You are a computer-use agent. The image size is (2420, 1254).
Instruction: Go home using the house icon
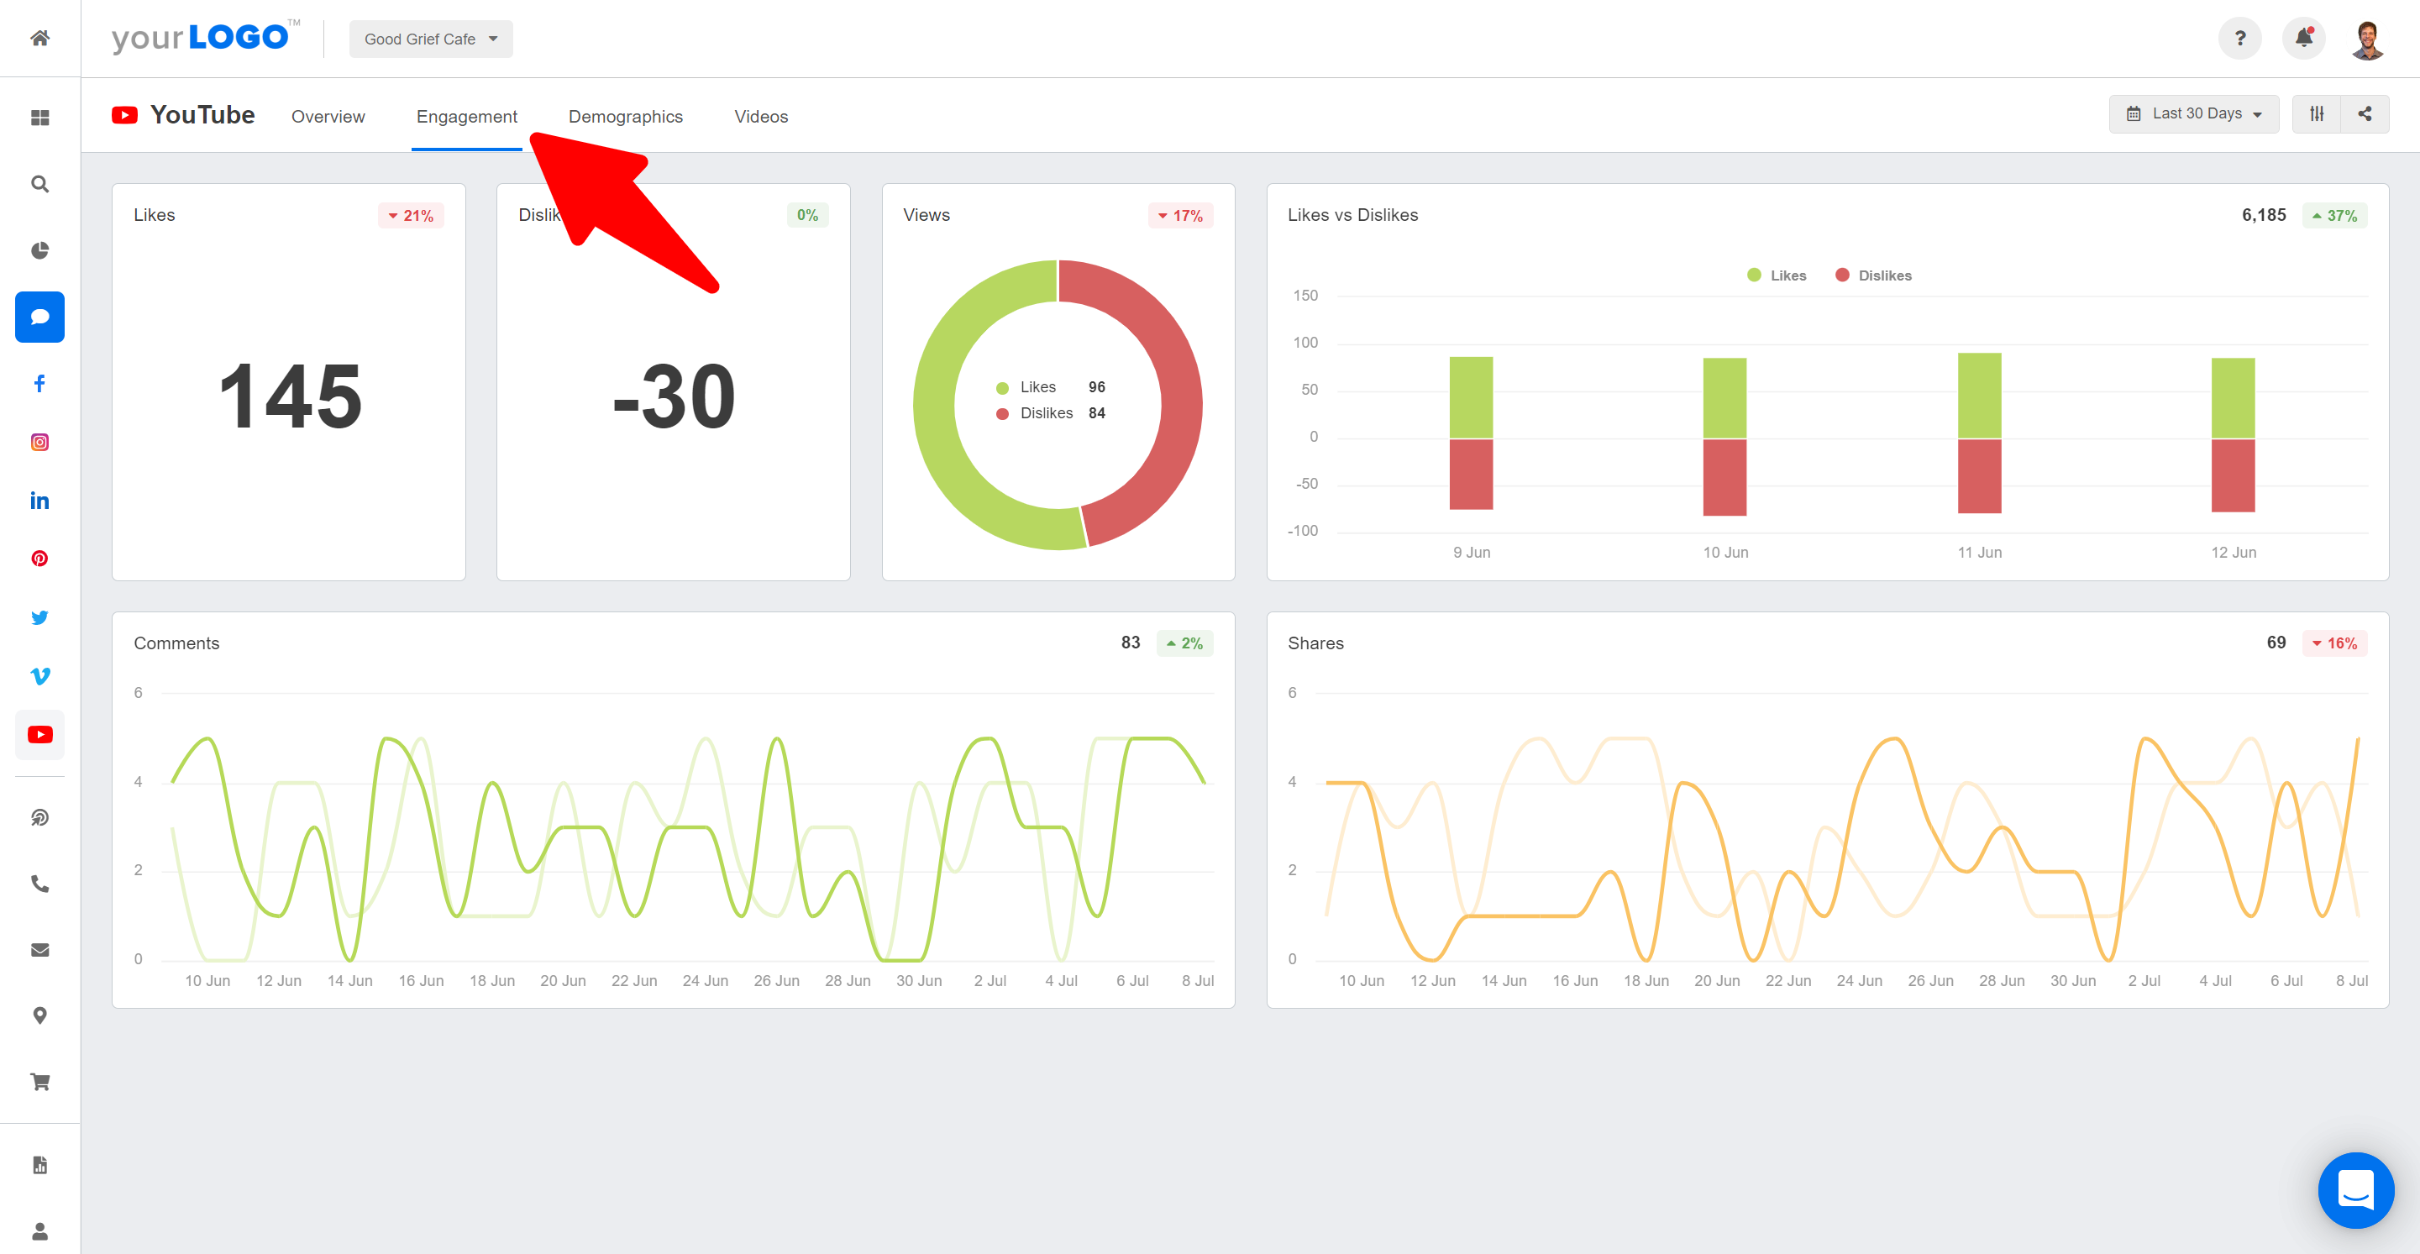pyautogui.click(x=39, y=38)
